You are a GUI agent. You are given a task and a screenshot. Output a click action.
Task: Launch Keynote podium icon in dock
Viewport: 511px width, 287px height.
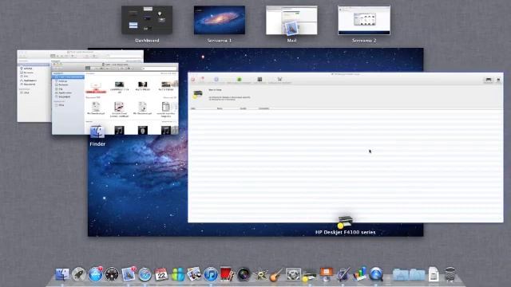click(327, 274)
